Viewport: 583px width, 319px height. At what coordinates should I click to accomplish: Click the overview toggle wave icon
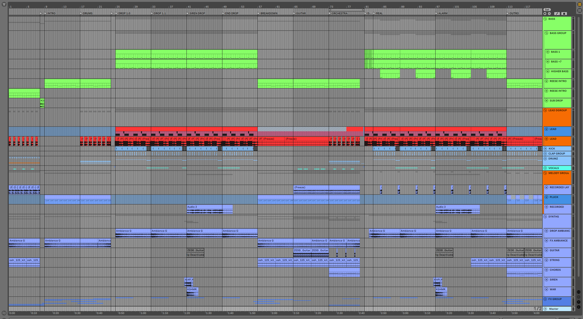point(4,313)
